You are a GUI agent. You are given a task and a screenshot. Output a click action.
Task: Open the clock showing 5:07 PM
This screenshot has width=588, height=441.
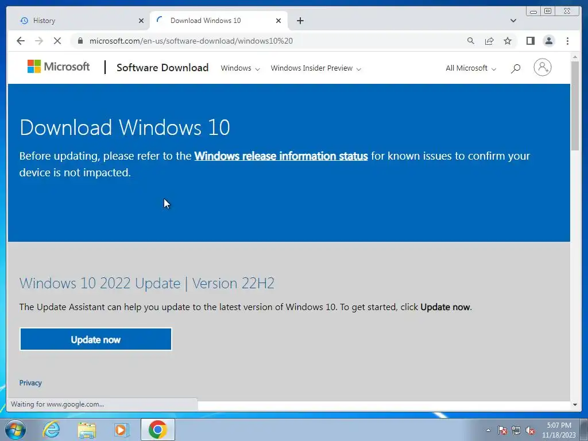pos(559,430)
